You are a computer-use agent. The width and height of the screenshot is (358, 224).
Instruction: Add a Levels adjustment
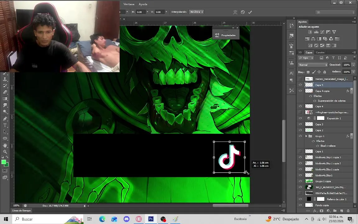316,32
